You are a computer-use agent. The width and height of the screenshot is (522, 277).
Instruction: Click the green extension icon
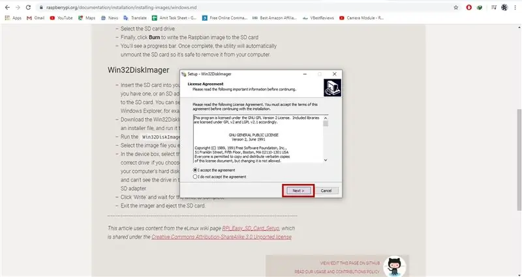point(480,7)
